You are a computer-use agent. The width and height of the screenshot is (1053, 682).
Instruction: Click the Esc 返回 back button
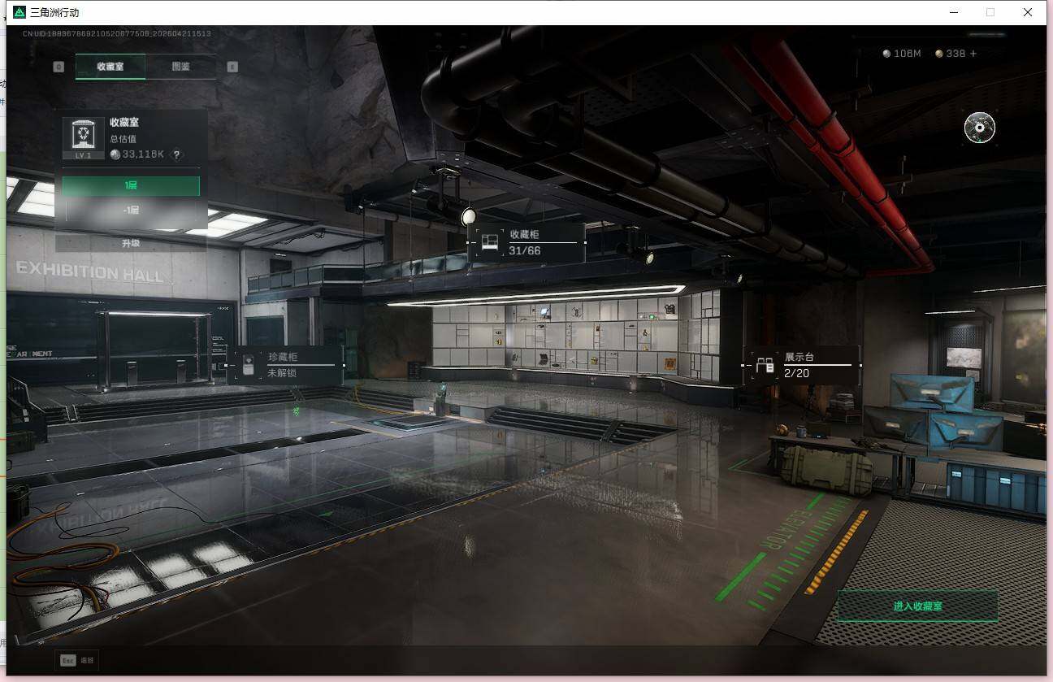(77, 660)
